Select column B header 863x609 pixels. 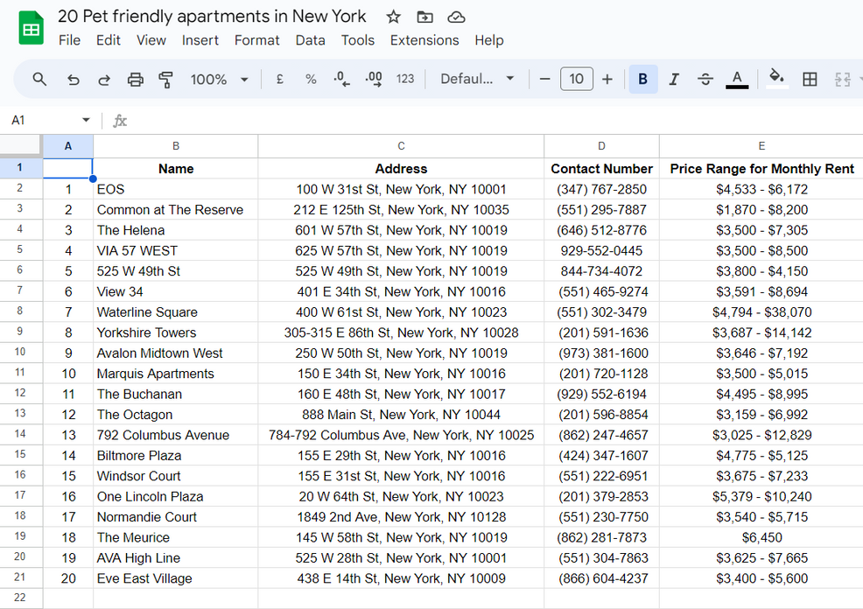[176, 146]
